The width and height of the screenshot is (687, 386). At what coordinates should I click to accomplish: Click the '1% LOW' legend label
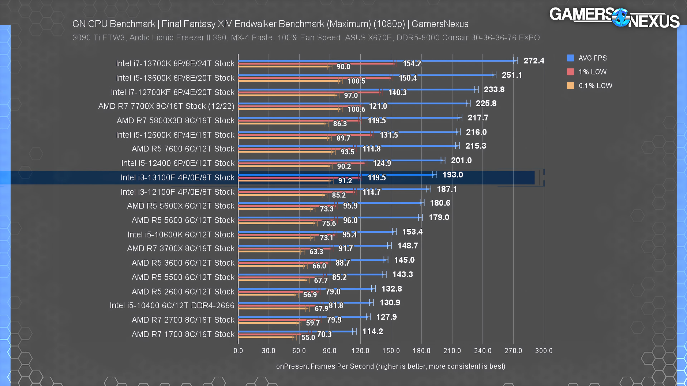(x=593, y=72)
